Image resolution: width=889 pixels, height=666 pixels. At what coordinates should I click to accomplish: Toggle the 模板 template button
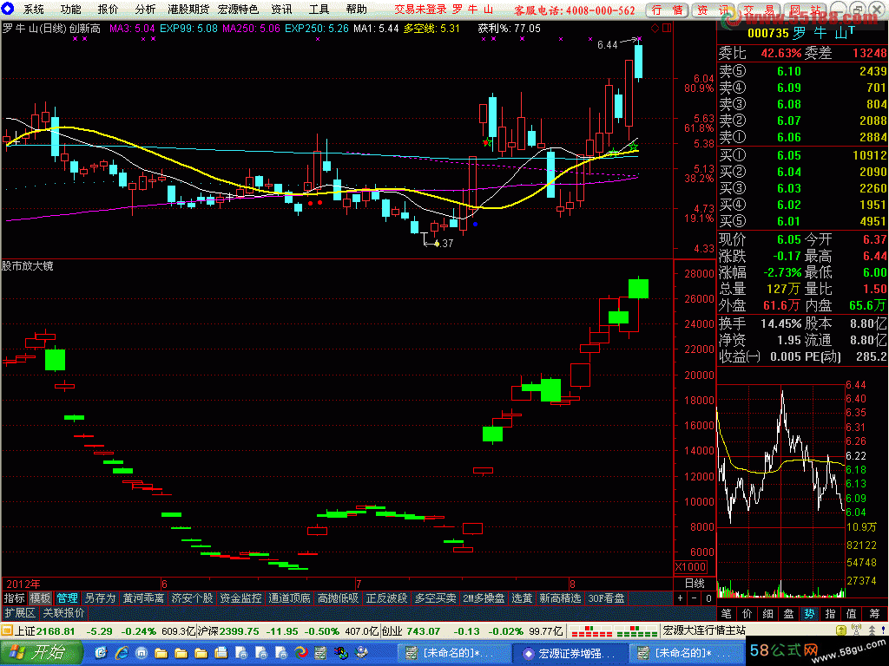40,597
